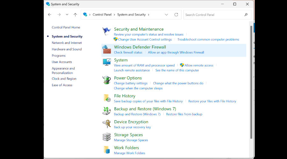Open Hardware and Sound category
287x159 pixels.
tap(67, 49)
